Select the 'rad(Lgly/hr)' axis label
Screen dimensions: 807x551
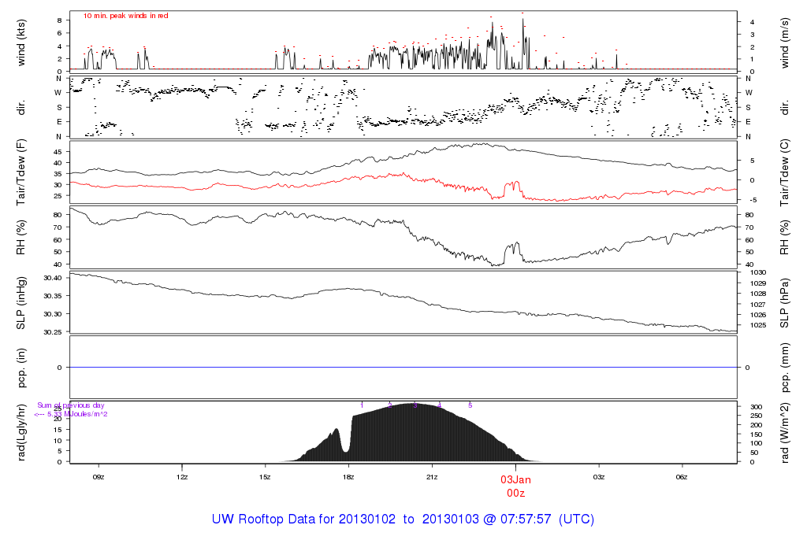click(x=21, y=432)
